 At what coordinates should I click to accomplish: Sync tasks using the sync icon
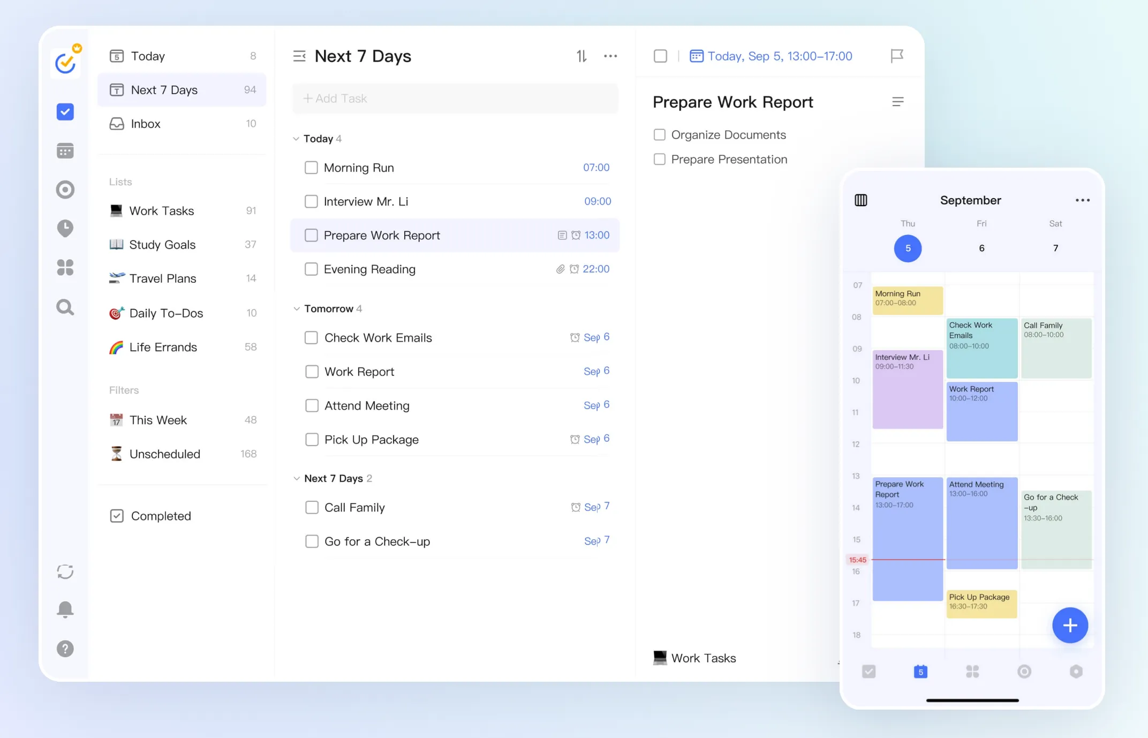pyautogui.click(x=65, y=571)
